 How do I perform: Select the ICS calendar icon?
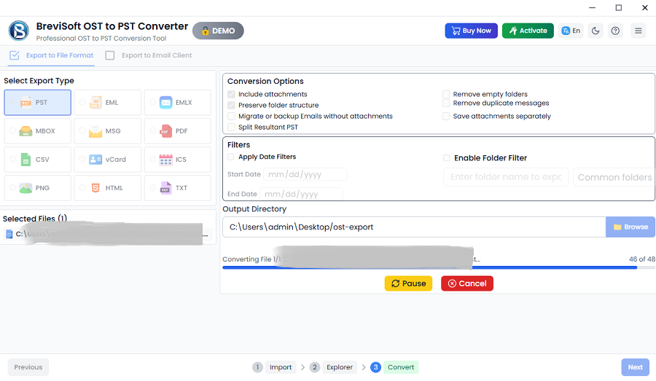tap(165, 160)
